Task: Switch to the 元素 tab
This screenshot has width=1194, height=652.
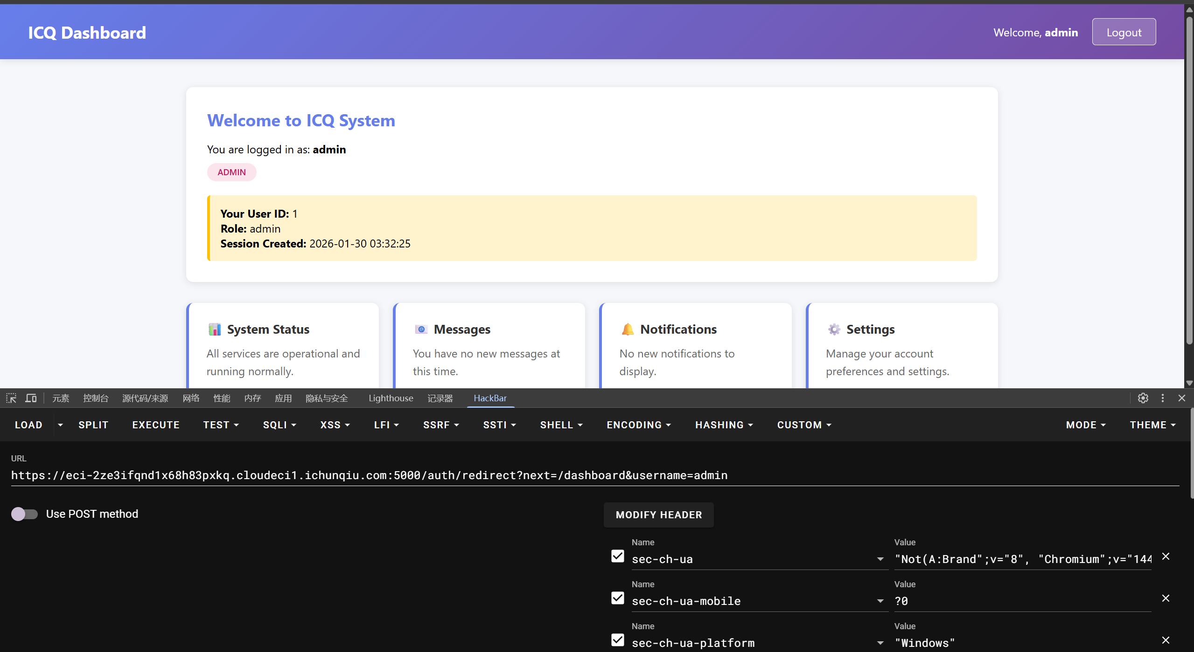Action: coord(61,398)
